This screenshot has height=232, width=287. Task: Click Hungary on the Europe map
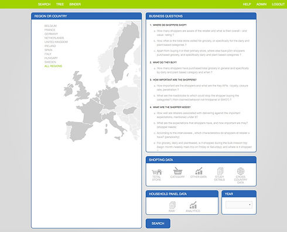pos(130,110)
